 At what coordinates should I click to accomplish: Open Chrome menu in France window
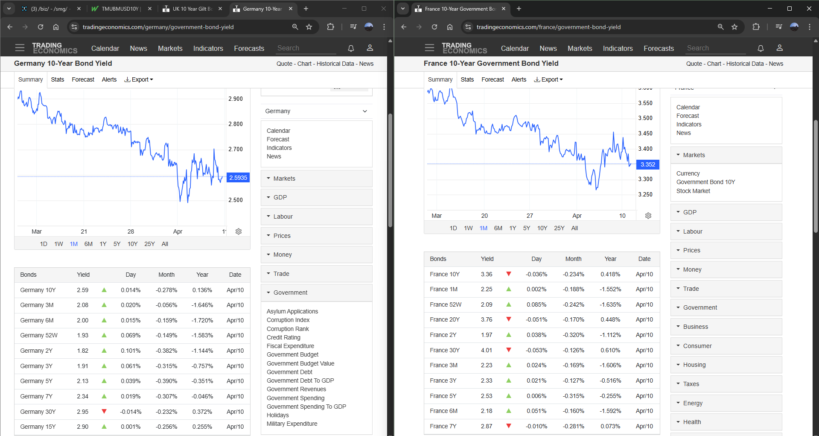[x=810, y=27]
